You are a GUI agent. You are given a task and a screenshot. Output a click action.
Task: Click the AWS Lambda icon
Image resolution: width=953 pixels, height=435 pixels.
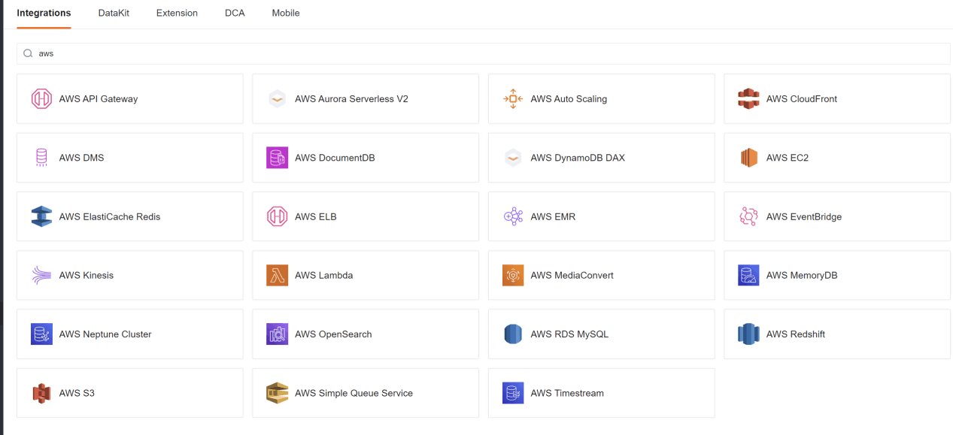pos(278,275)
